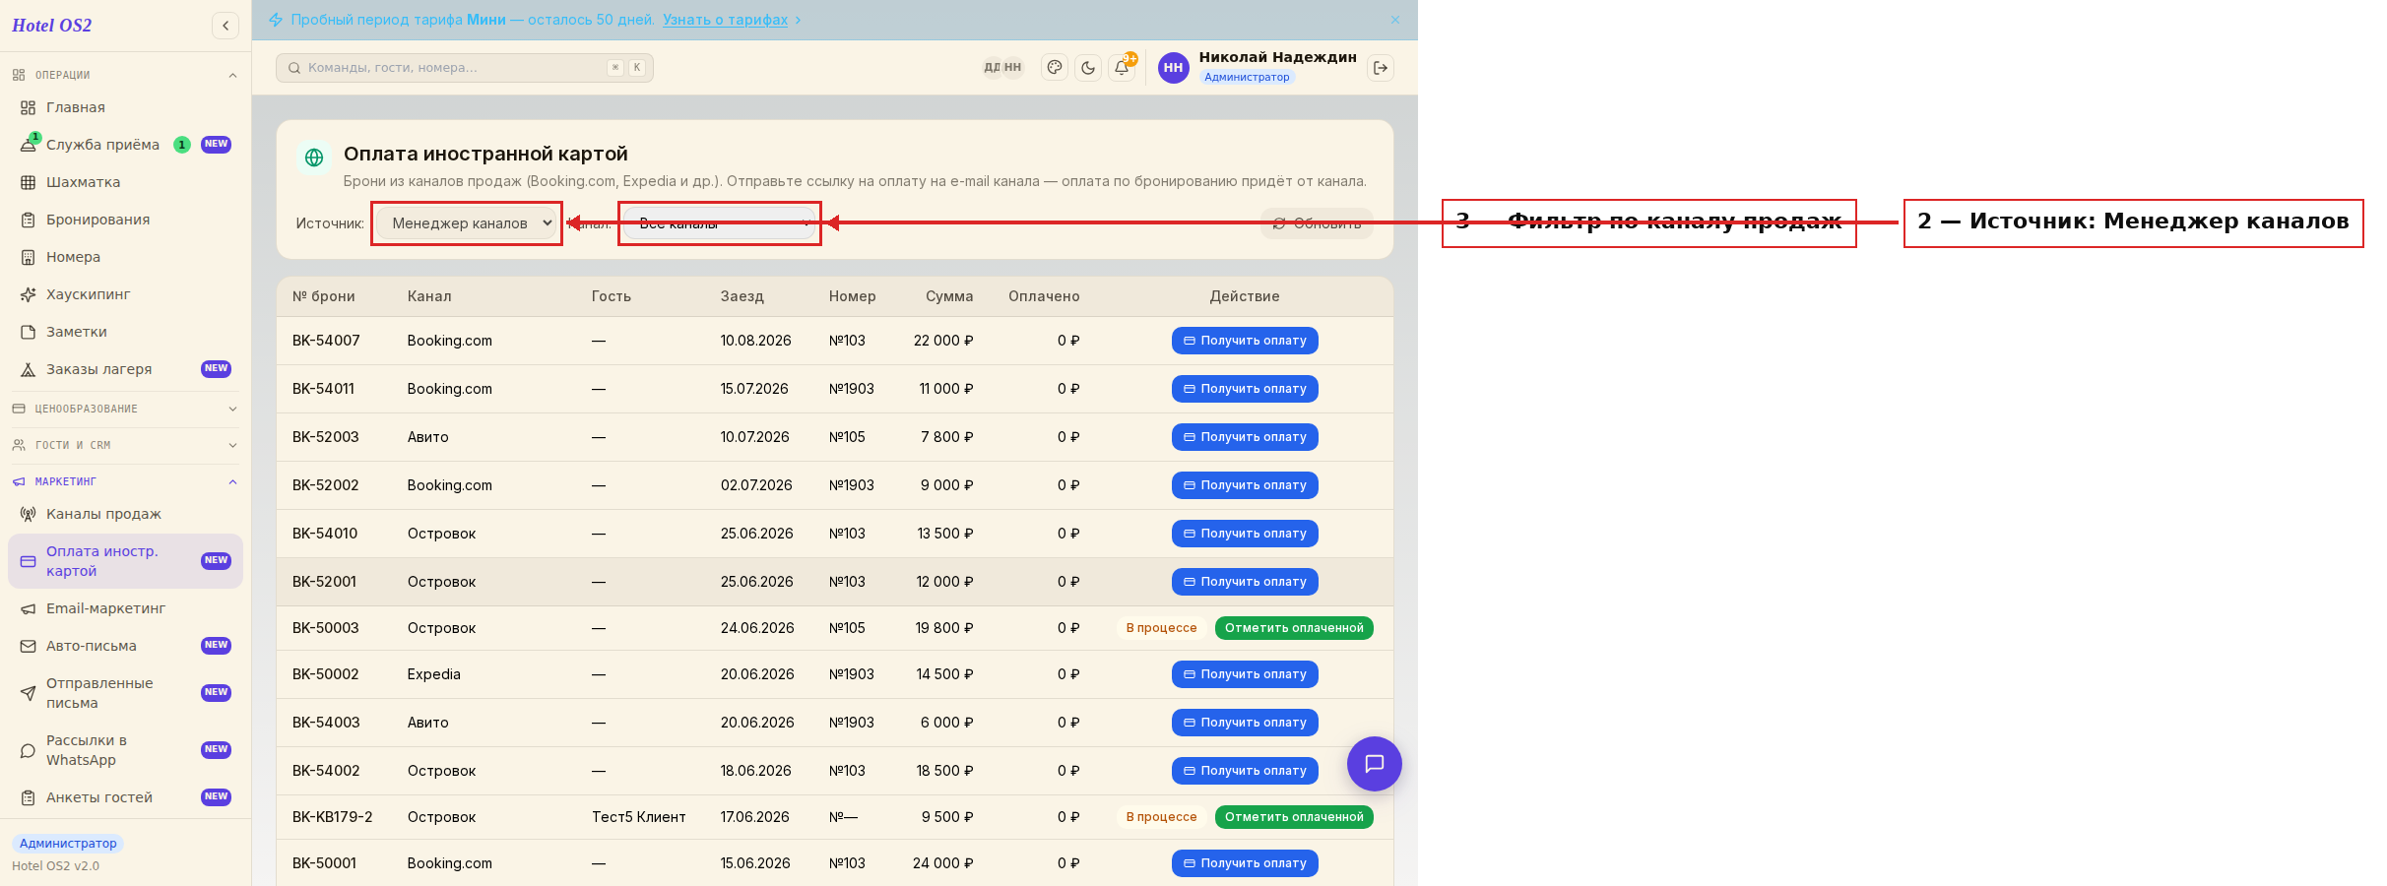Open the Все каналы filter dropdown
This screenshot has width=2387, height=886.
point(720,223)
